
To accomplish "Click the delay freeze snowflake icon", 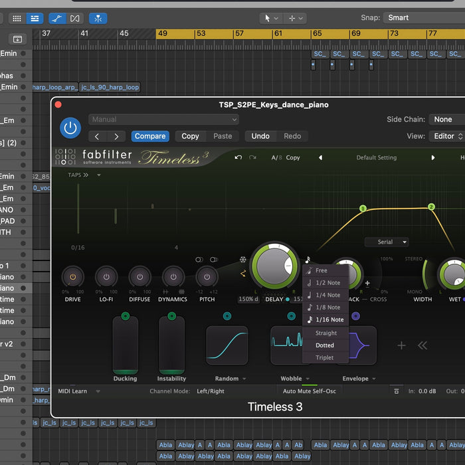I will tap(243, 260).
